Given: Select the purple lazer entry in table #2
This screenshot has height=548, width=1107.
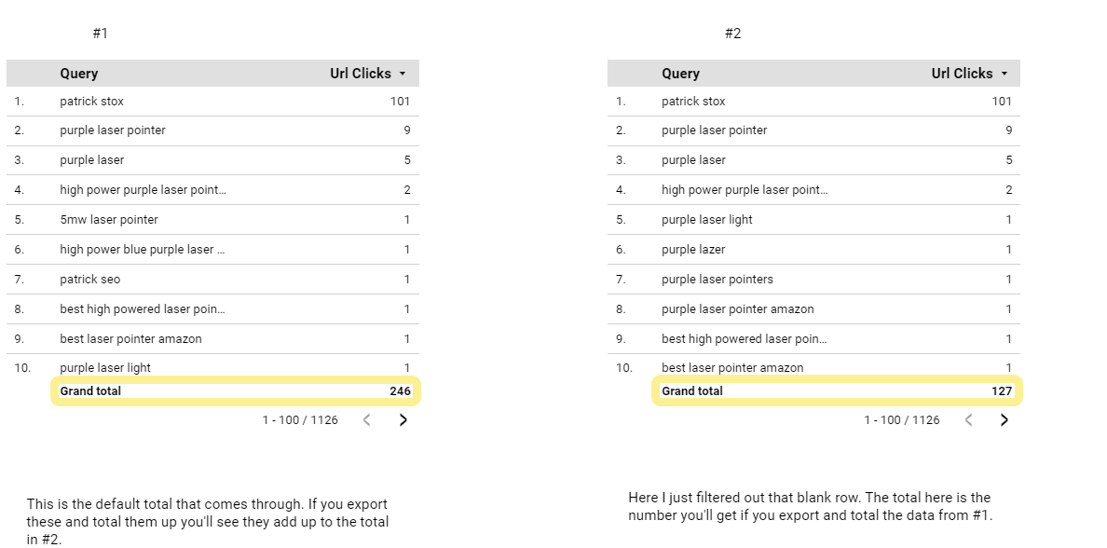Looking at the screenshot, I should pos(814,249).
